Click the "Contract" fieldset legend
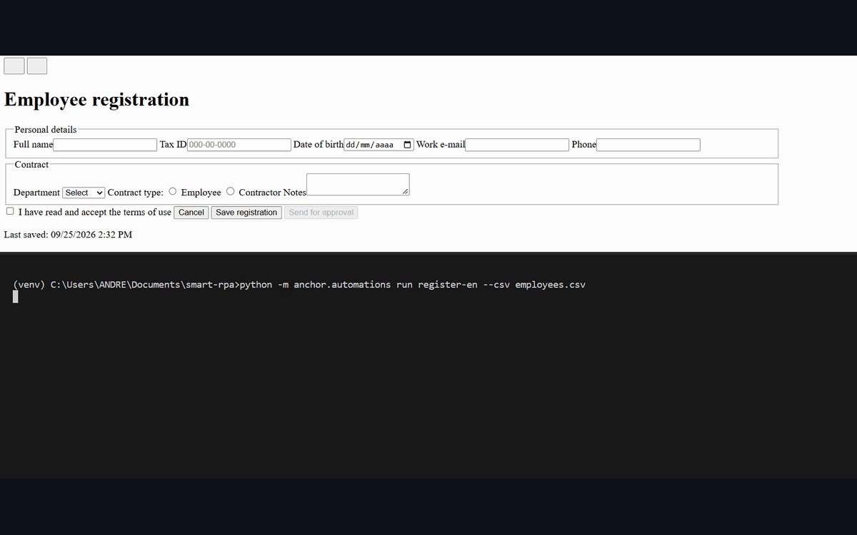The image size is (857, 535). [31, 165]
